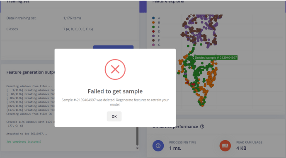Click OK in the error dialog
This screenshot has width=286, height=158.
pyautogui.click(x=114, y=116)
